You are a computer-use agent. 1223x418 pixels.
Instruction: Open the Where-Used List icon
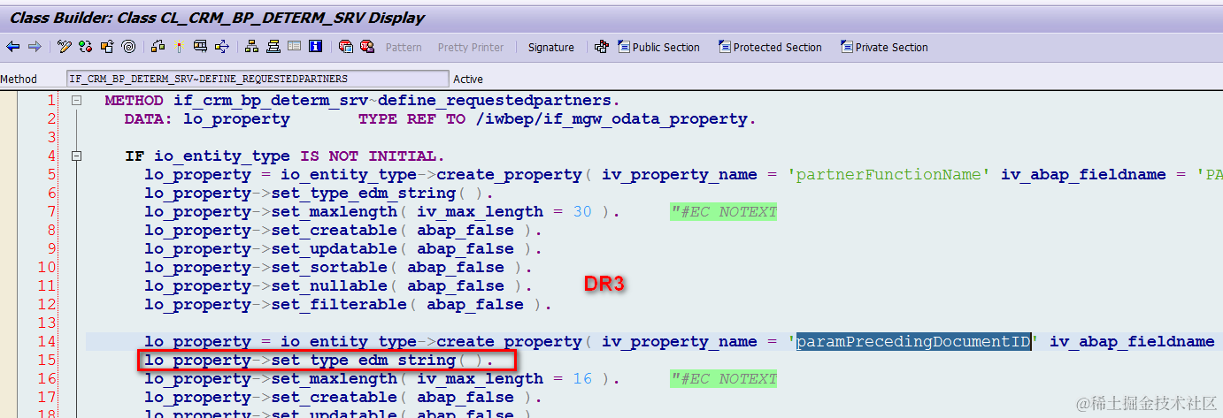tap(222, 47)
